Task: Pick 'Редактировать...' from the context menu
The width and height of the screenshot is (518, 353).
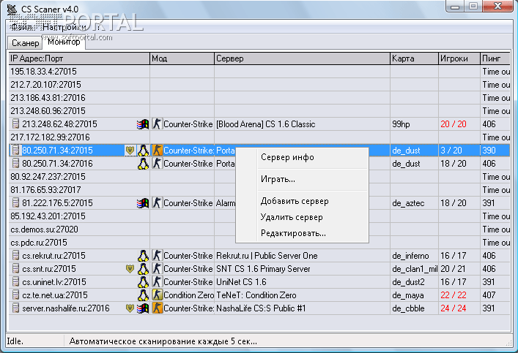Action: [x=302, y=234]
